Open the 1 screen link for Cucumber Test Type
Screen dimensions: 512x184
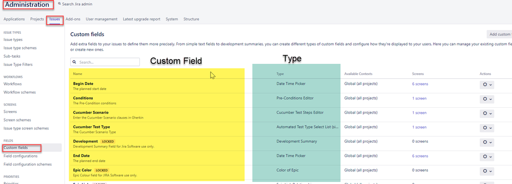point(419,127)
